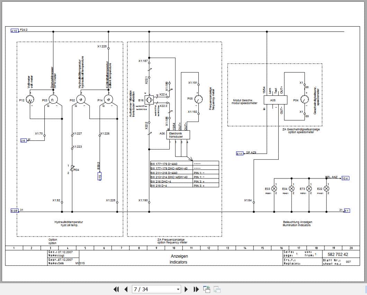Click the 'X1:82' terminal label

click(x=56, y=200)
